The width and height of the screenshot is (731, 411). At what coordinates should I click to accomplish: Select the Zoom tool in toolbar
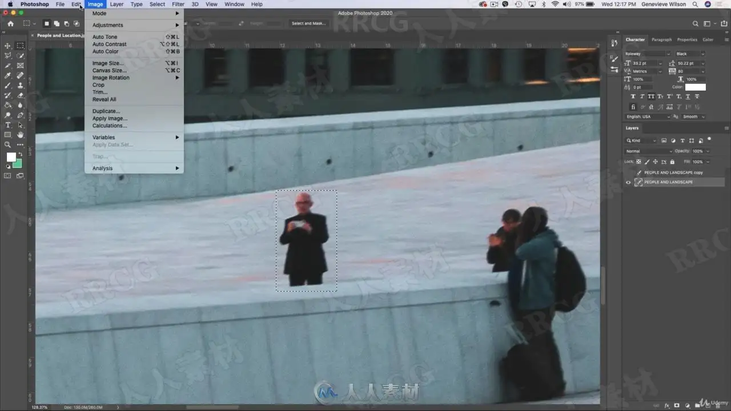point(8,145)
